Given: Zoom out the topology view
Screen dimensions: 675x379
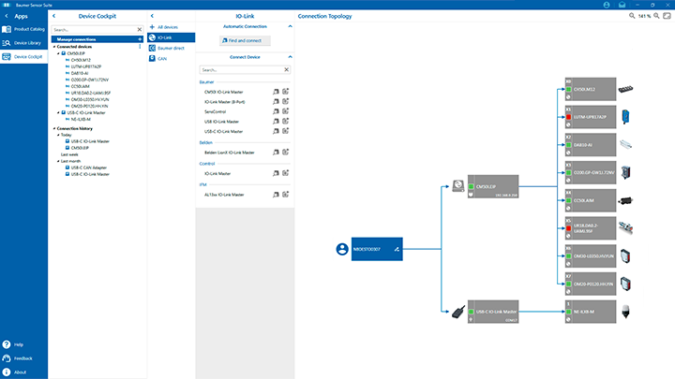Looking at the screenshot, I should point(632,16).
